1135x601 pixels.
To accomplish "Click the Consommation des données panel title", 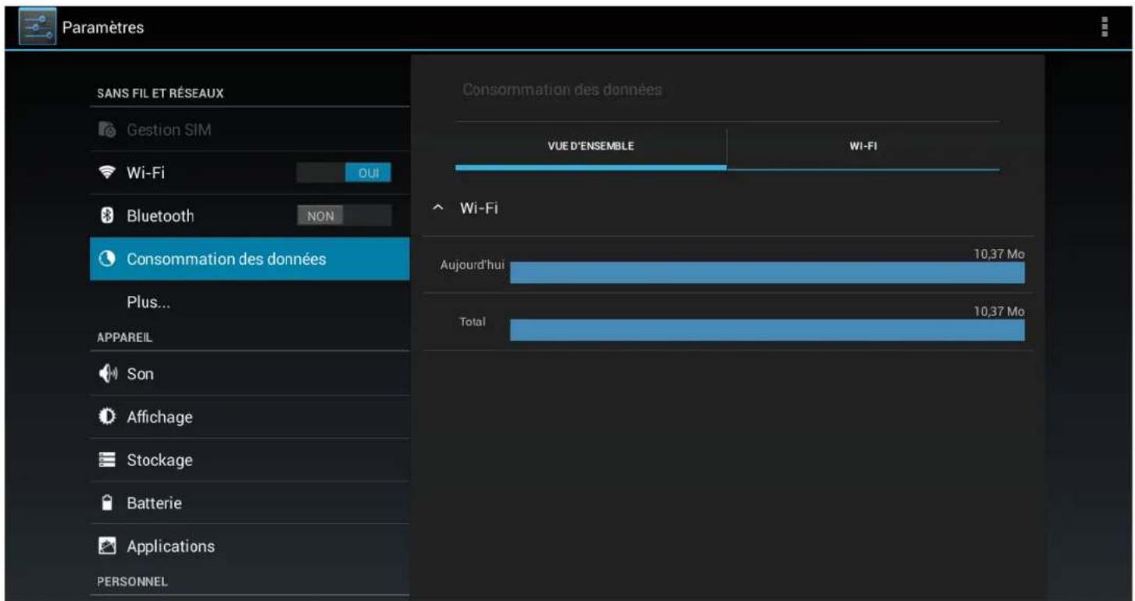I will pyautogui.click(x=562, y=90).
